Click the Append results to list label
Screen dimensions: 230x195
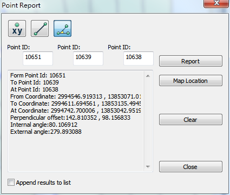point(43,183)
